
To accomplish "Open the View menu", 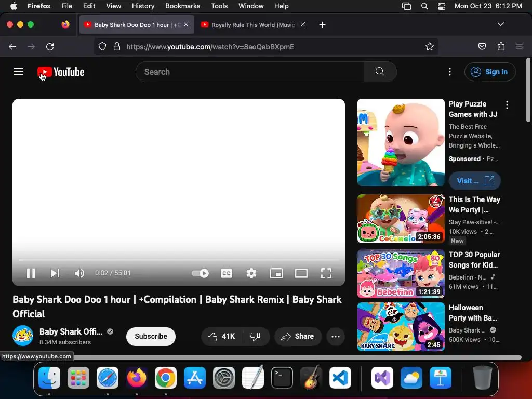I will pos(113,6).
